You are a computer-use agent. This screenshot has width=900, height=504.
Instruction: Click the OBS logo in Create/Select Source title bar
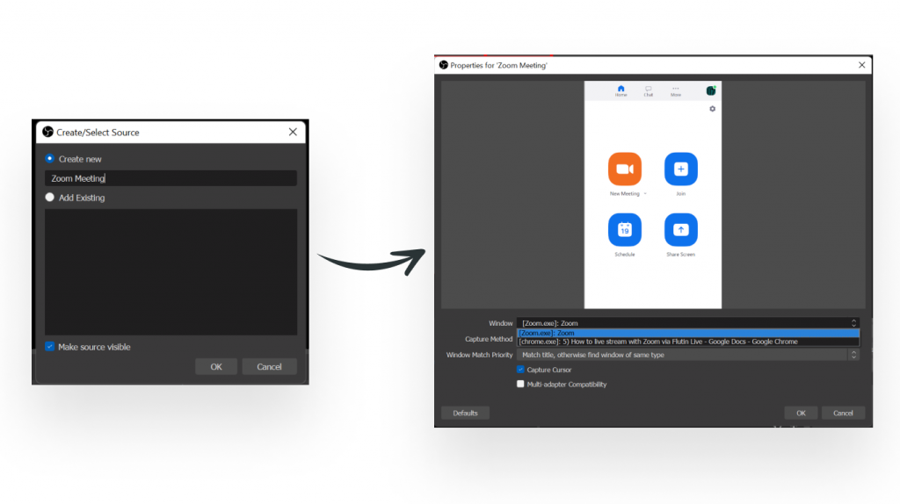tap(47, 132)
